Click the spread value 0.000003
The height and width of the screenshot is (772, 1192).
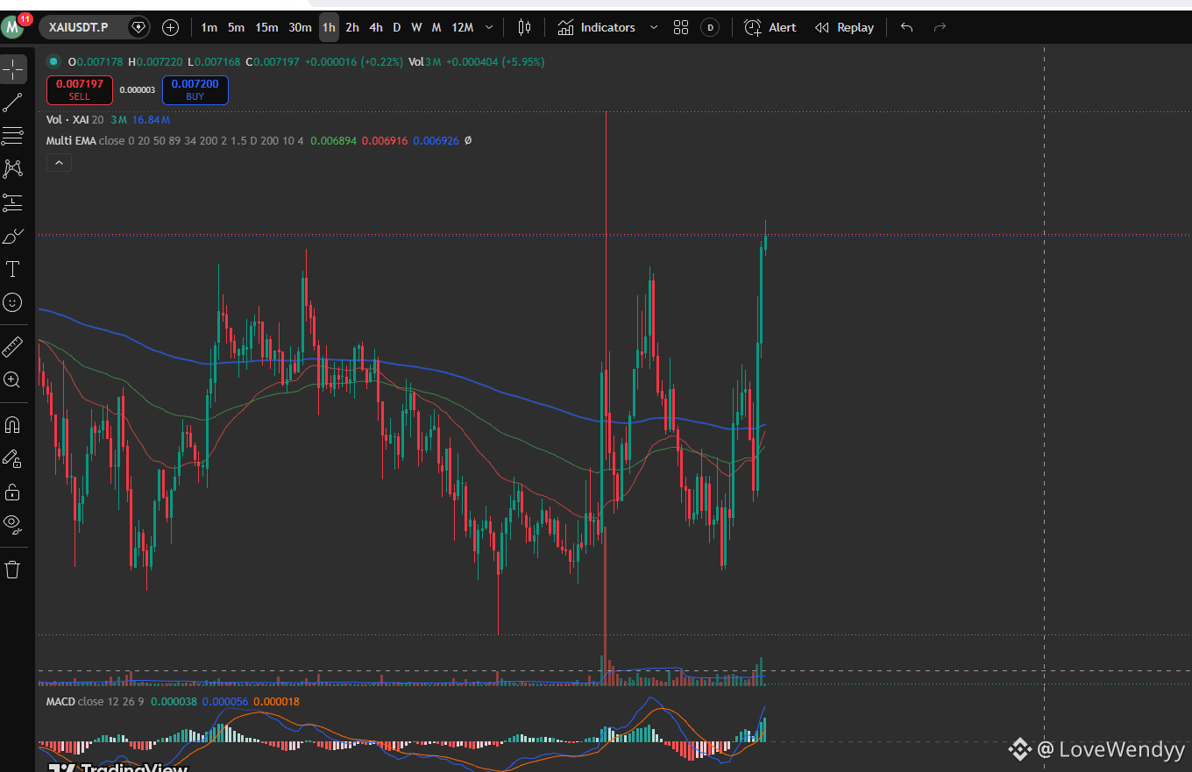[x=138, y=90]
